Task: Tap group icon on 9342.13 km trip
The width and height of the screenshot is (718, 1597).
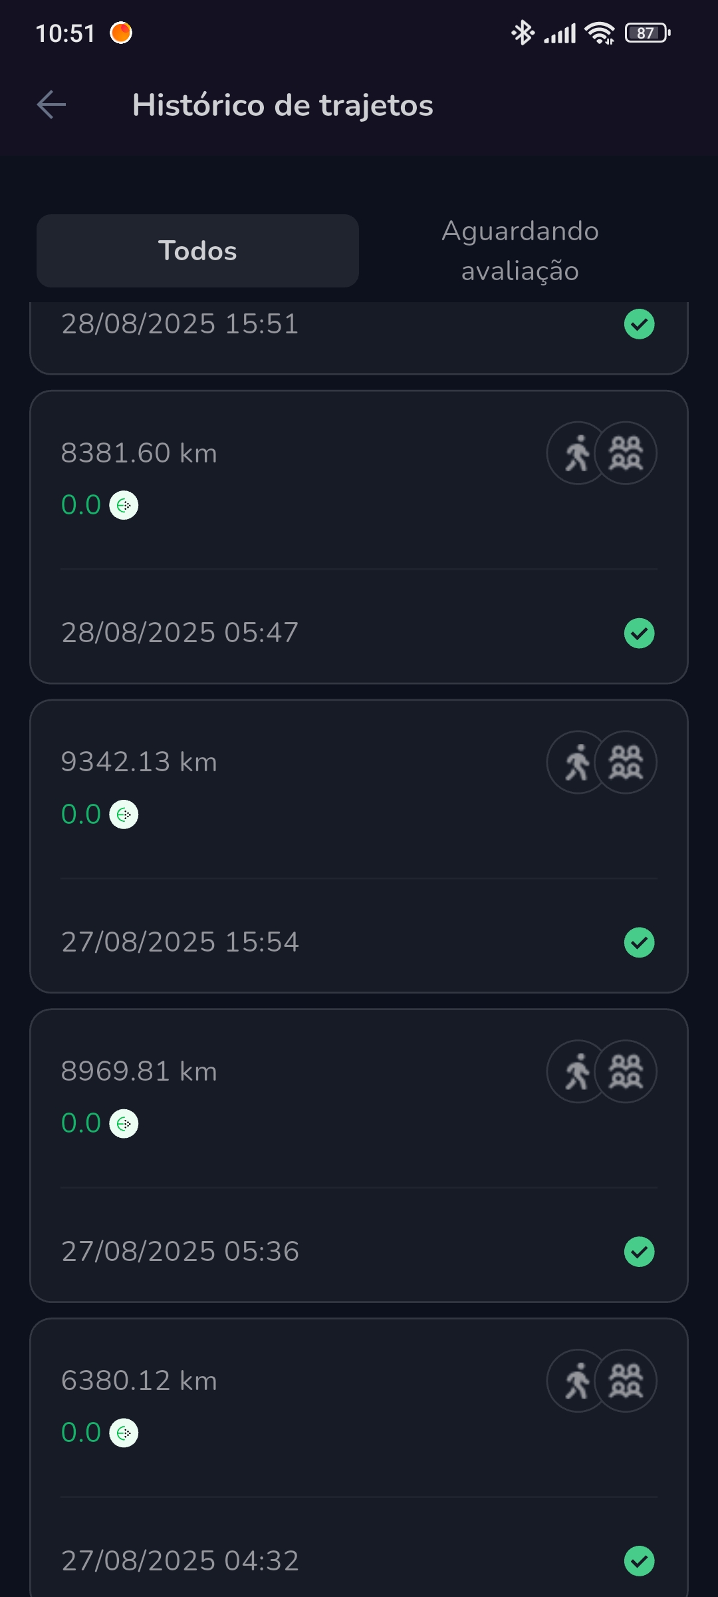Action: coord(626,762)
